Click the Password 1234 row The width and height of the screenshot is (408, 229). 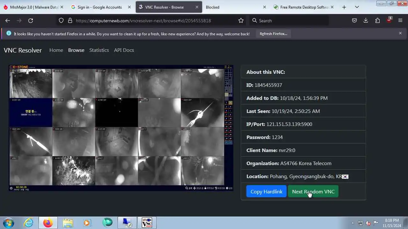point(303,137)
